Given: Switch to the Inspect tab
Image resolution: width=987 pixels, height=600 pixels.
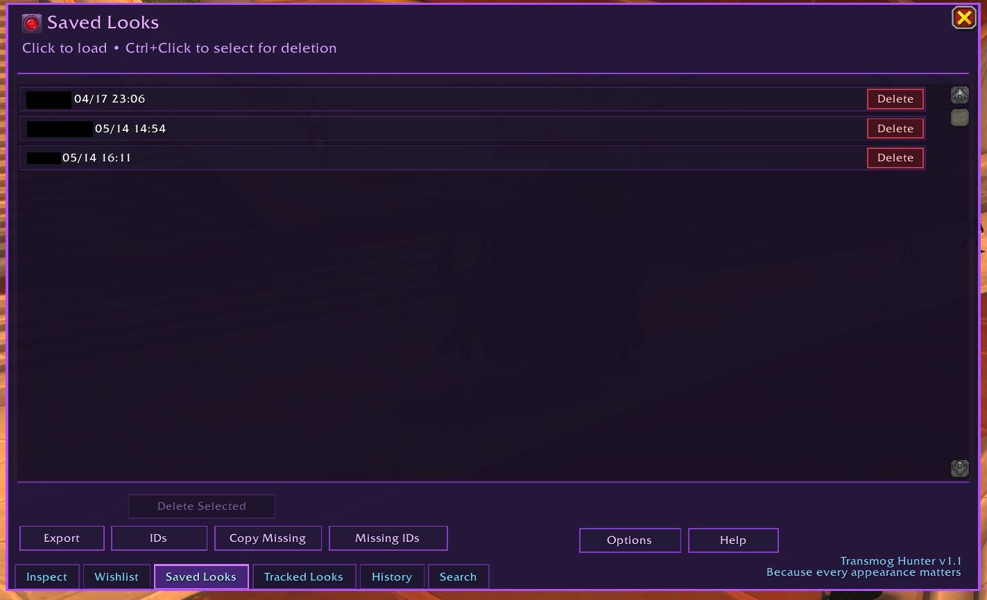Looking at the screenshot, I should pyautogui.click(x=46, y=577).
